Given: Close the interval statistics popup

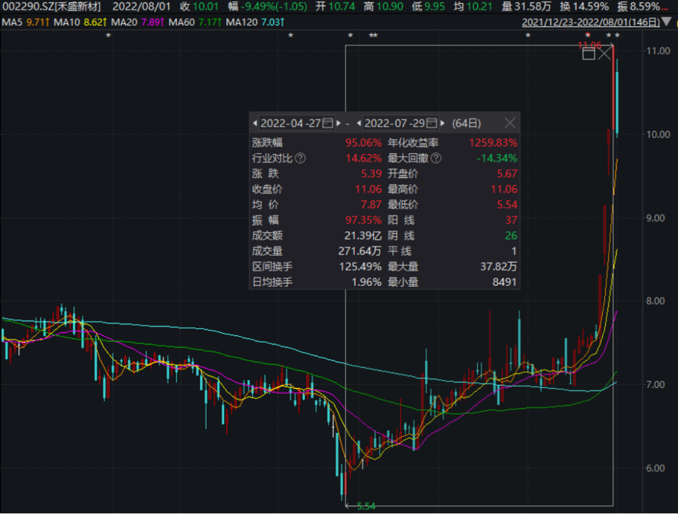Looking at the screenshot, I should point(510,123).
